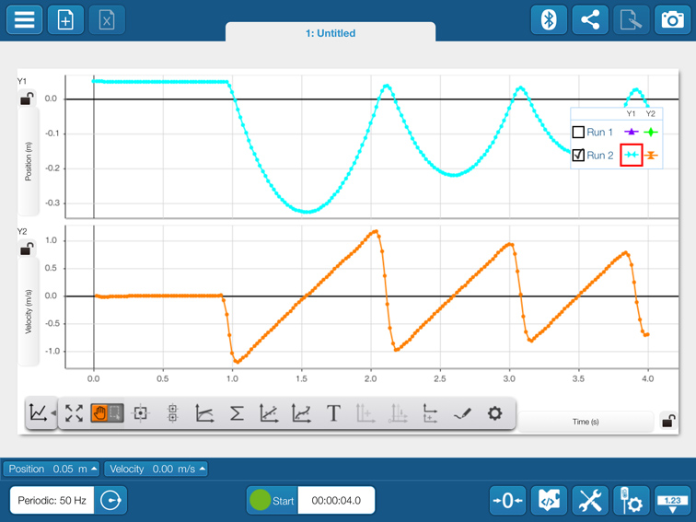
Task: Open the 1.23 data display options
Action: (x=672, y=501)
